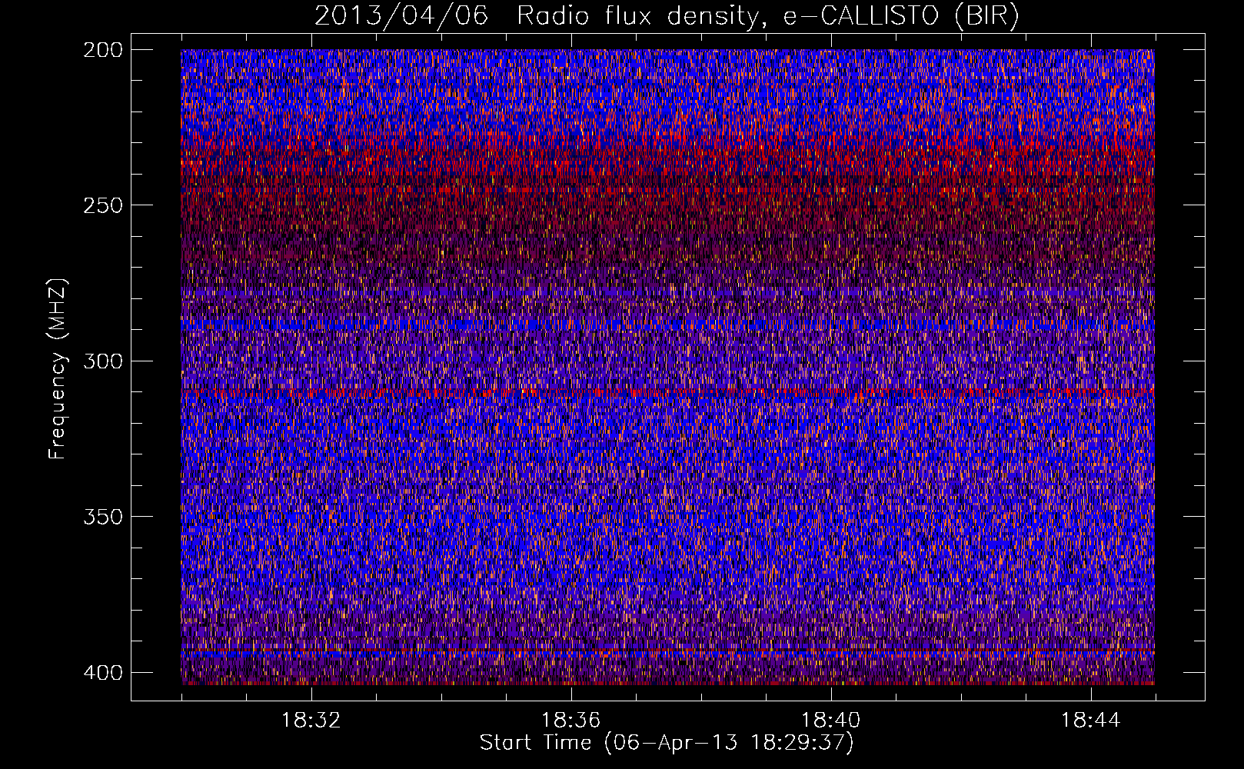Click the 200 frequency tick label
Screen dimensions: 1244x769
[102, 49]
